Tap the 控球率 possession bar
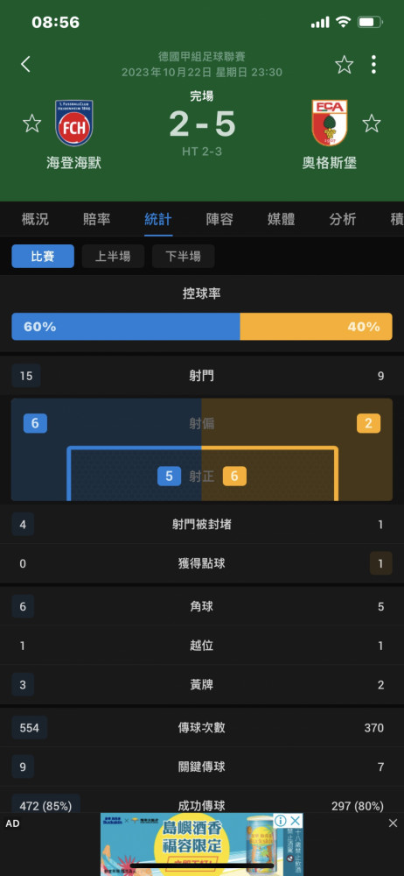The height and width of the screenshot is (876, 404). click(202, 327)
